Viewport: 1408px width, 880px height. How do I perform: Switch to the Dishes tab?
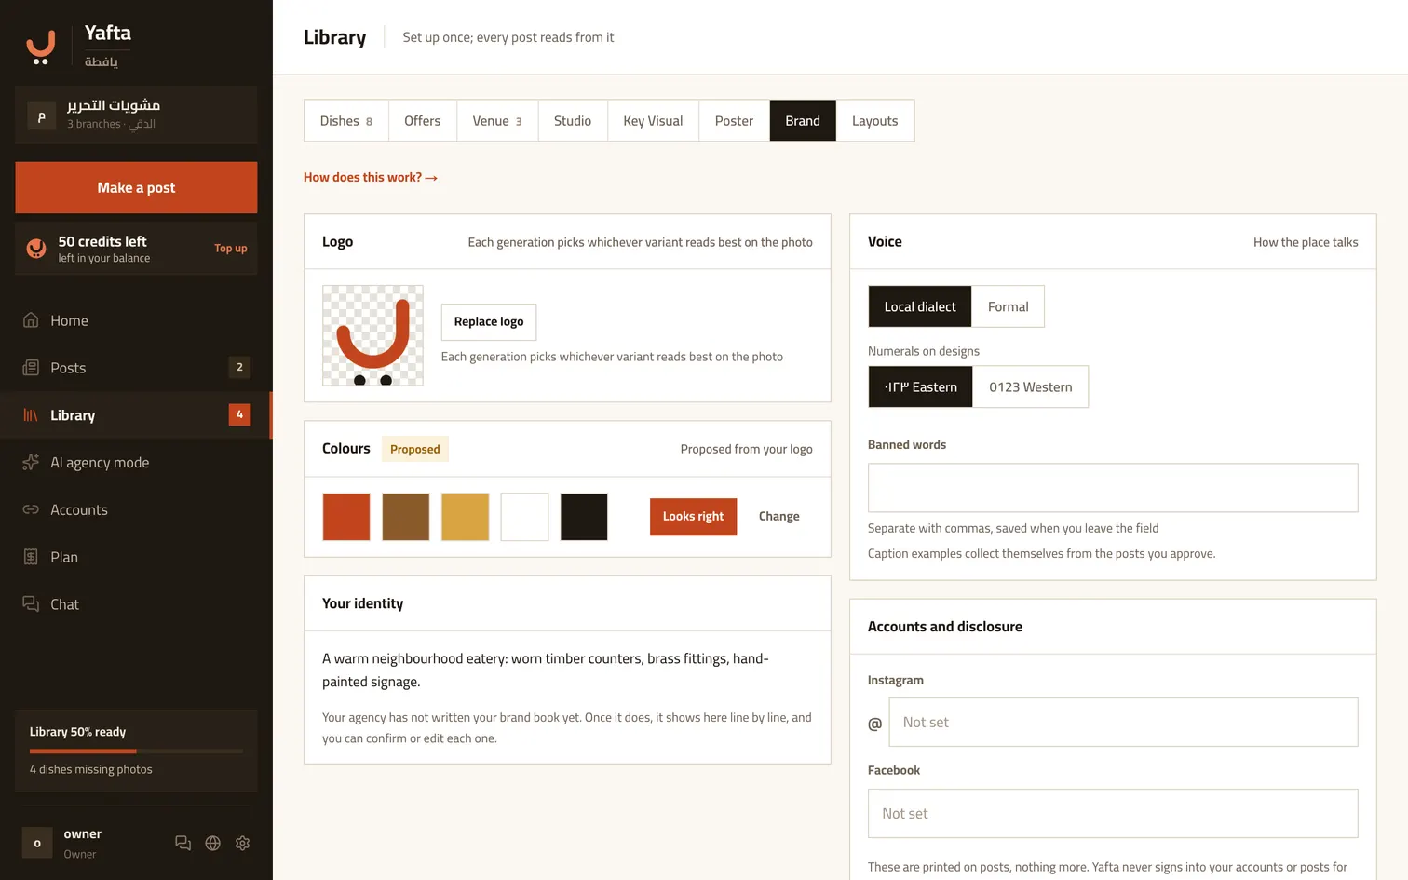tap(346, 121)
